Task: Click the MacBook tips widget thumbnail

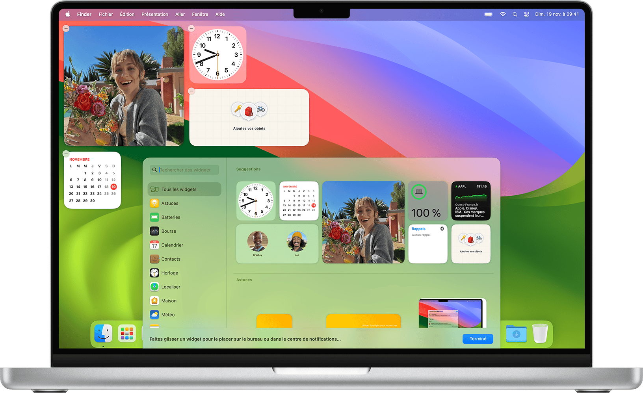Action: coord(453,313)
